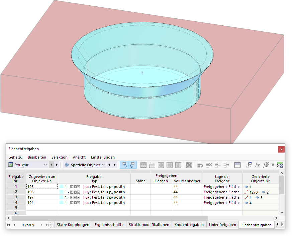The width and height of the screenshot is (292, 236).
Task: Open the Bearbeiten menu
Action: pos(37,157)
